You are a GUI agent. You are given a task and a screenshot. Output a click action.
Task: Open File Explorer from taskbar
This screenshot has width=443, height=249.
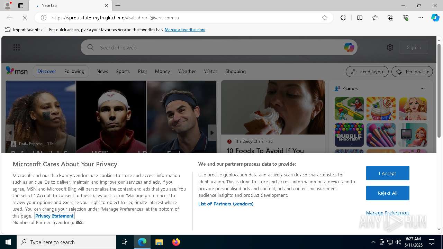[x=159, y=242]
